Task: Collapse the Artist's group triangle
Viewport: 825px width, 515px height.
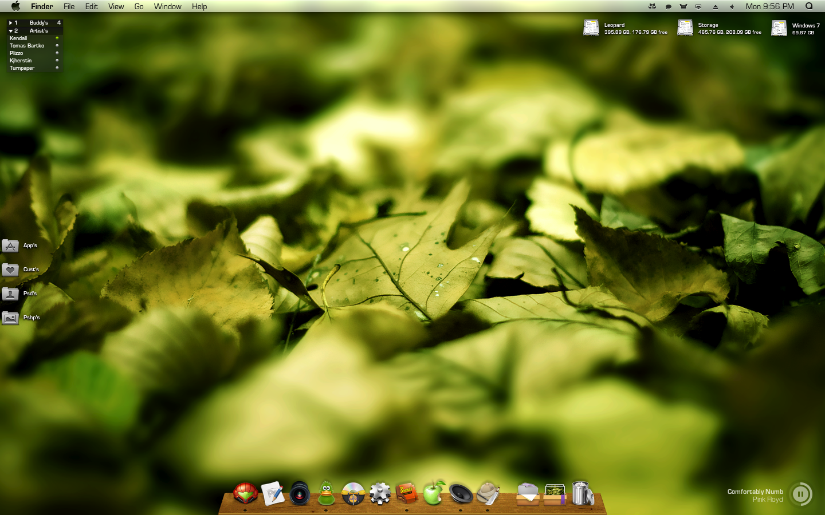Action: pos(10,31)
